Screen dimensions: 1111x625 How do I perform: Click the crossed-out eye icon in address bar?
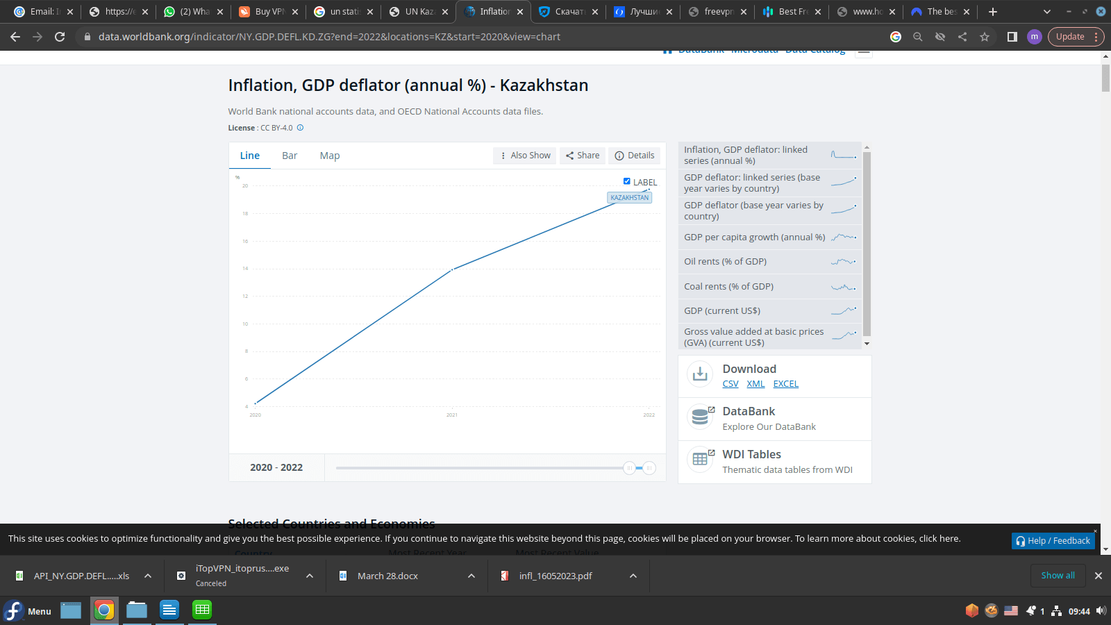pos(940,37)
